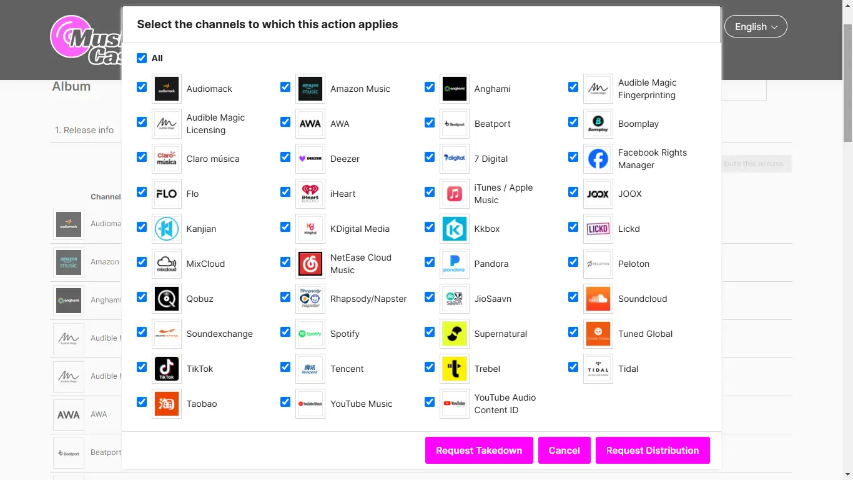Click the Request Distribution button

point(653,451)
